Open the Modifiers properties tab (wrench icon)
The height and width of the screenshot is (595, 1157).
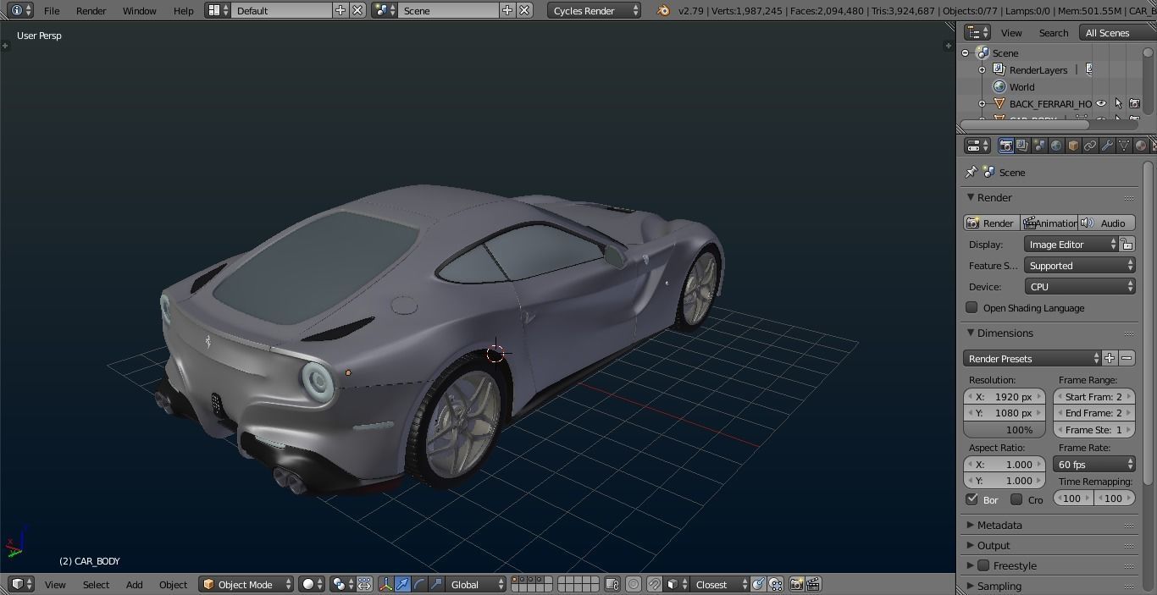tap(1107, 146)
